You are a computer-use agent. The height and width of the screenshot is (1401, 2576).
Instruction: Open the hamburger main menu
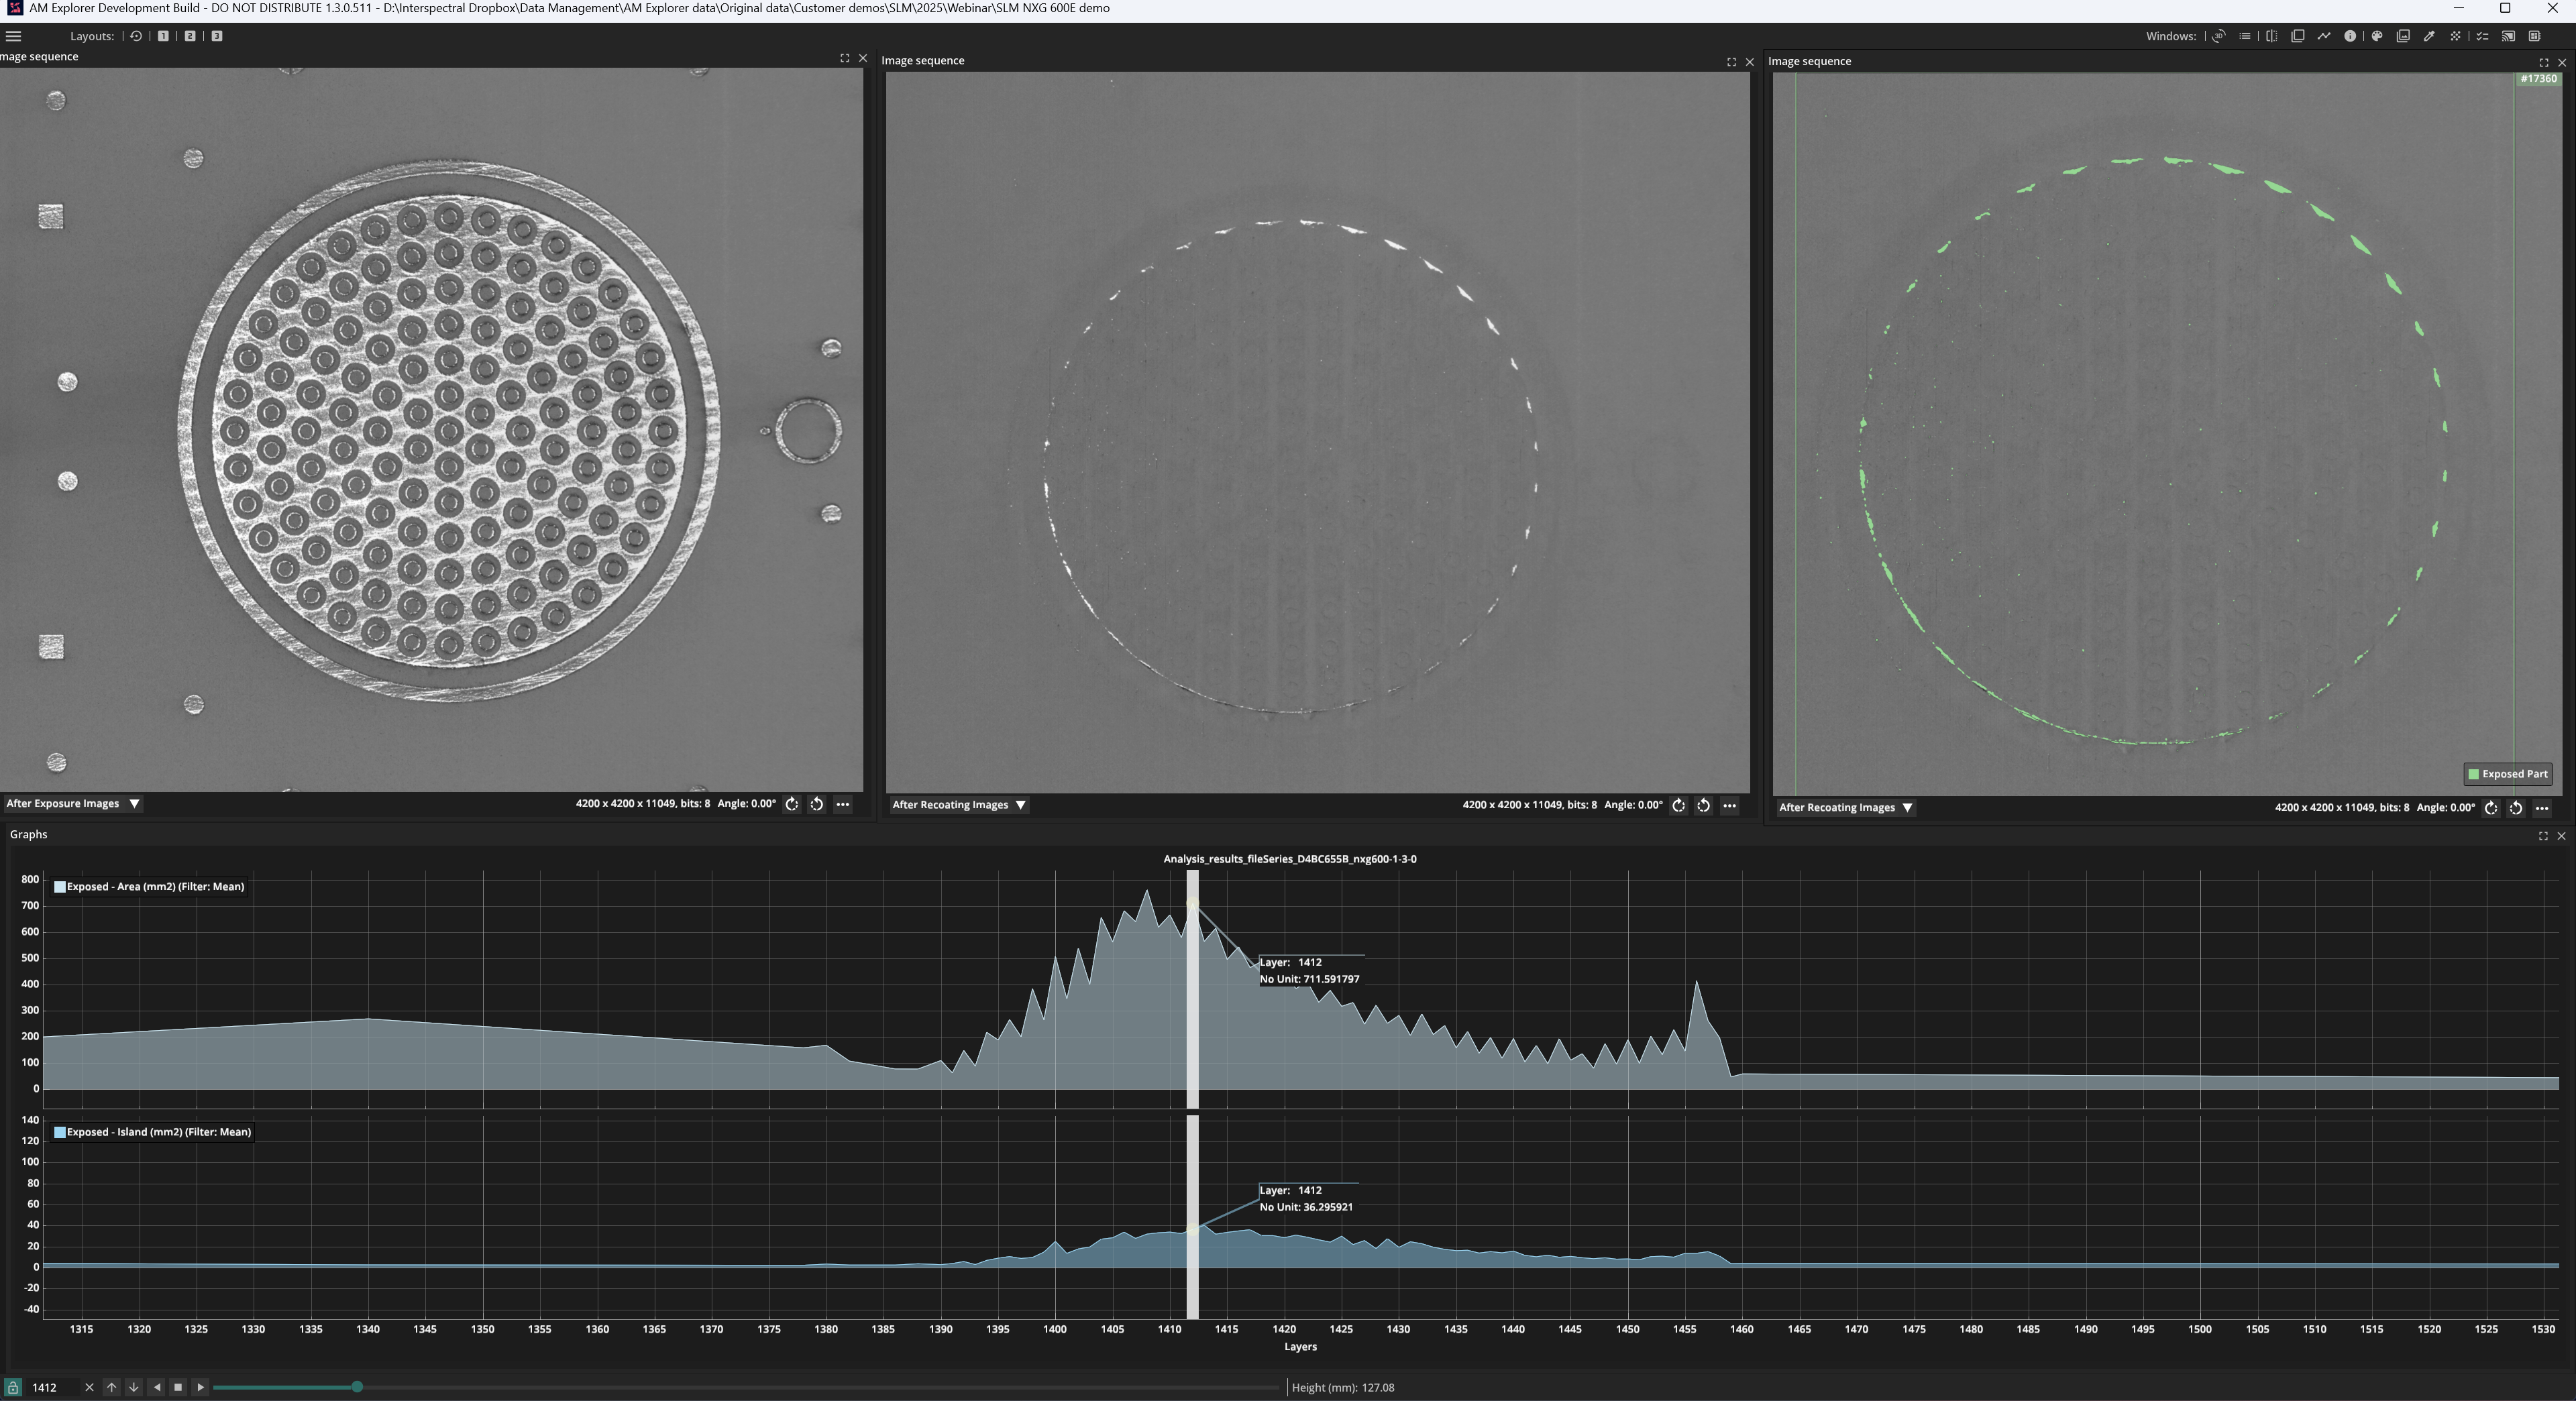(14, 36)
